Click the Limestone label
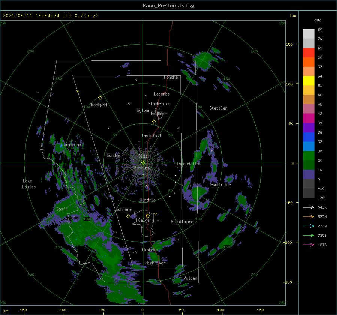 (71, 145)
